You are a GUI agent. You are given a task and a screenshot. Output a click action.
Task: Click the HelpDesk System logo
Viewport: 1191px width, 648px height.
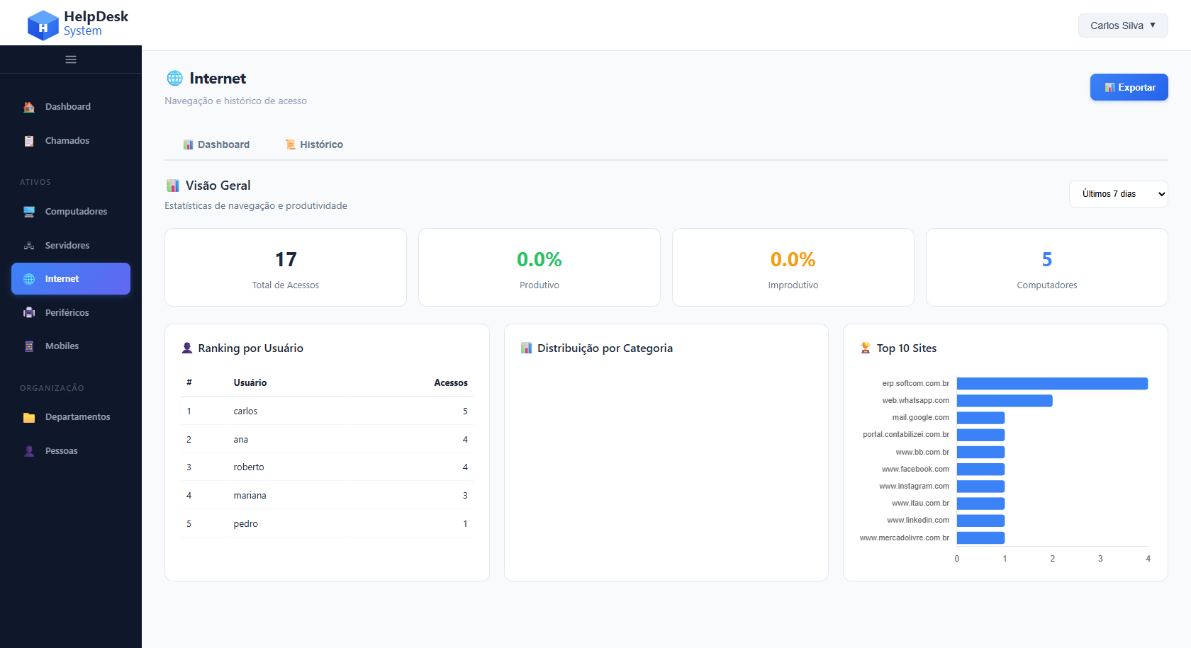78,25
